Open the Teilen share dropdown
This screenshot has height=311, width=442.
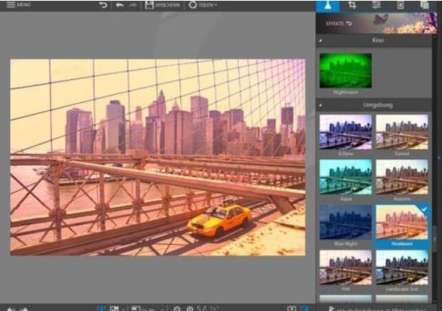pos(203,5)
